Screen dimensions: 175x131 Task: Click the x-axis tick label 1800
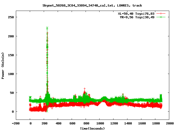(156, 123)
